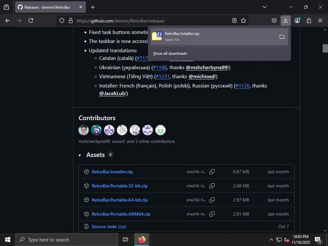Open a new tab with plus button
This screenshot has width=328, height=246.
pos(93,7)
